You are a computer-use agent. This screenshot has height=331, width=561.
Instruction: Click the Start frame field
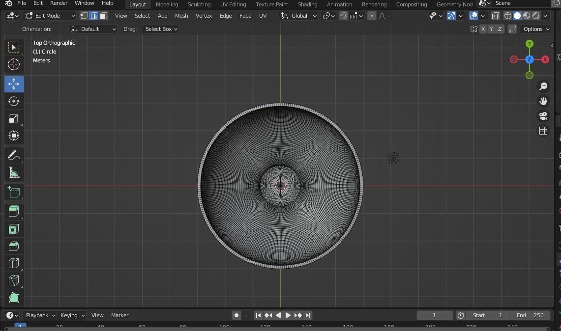click(488, 315)
